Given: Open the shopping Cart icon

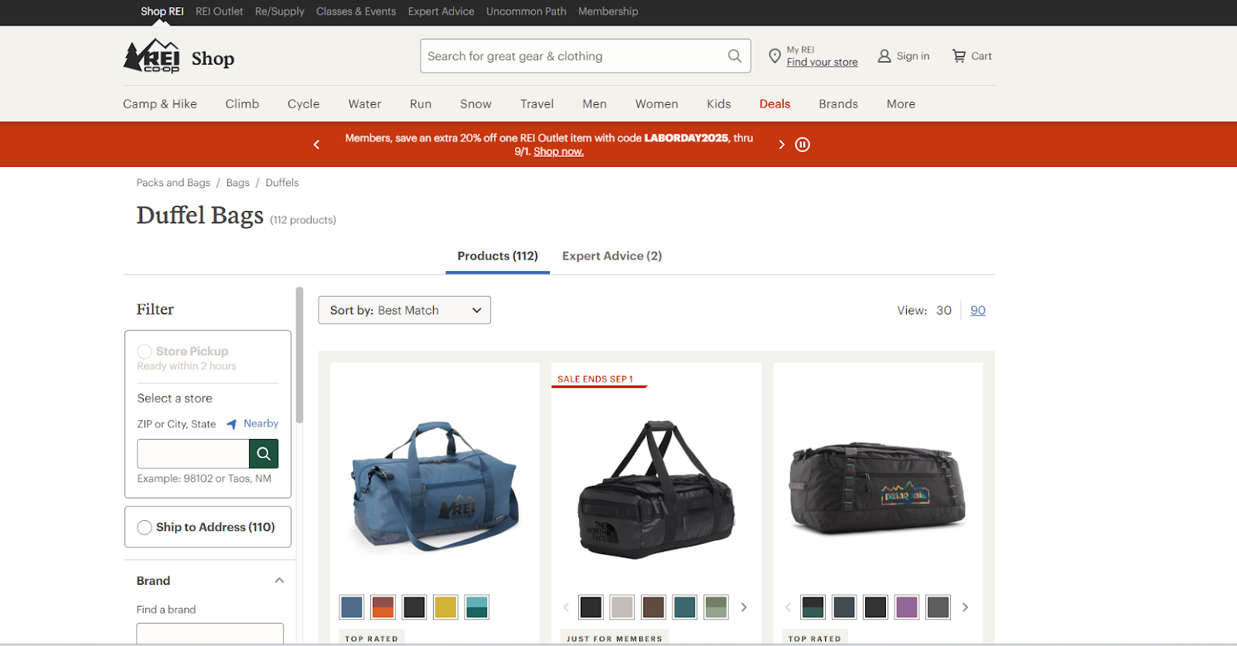Looking at the screenshot, I should coord(959,56).
